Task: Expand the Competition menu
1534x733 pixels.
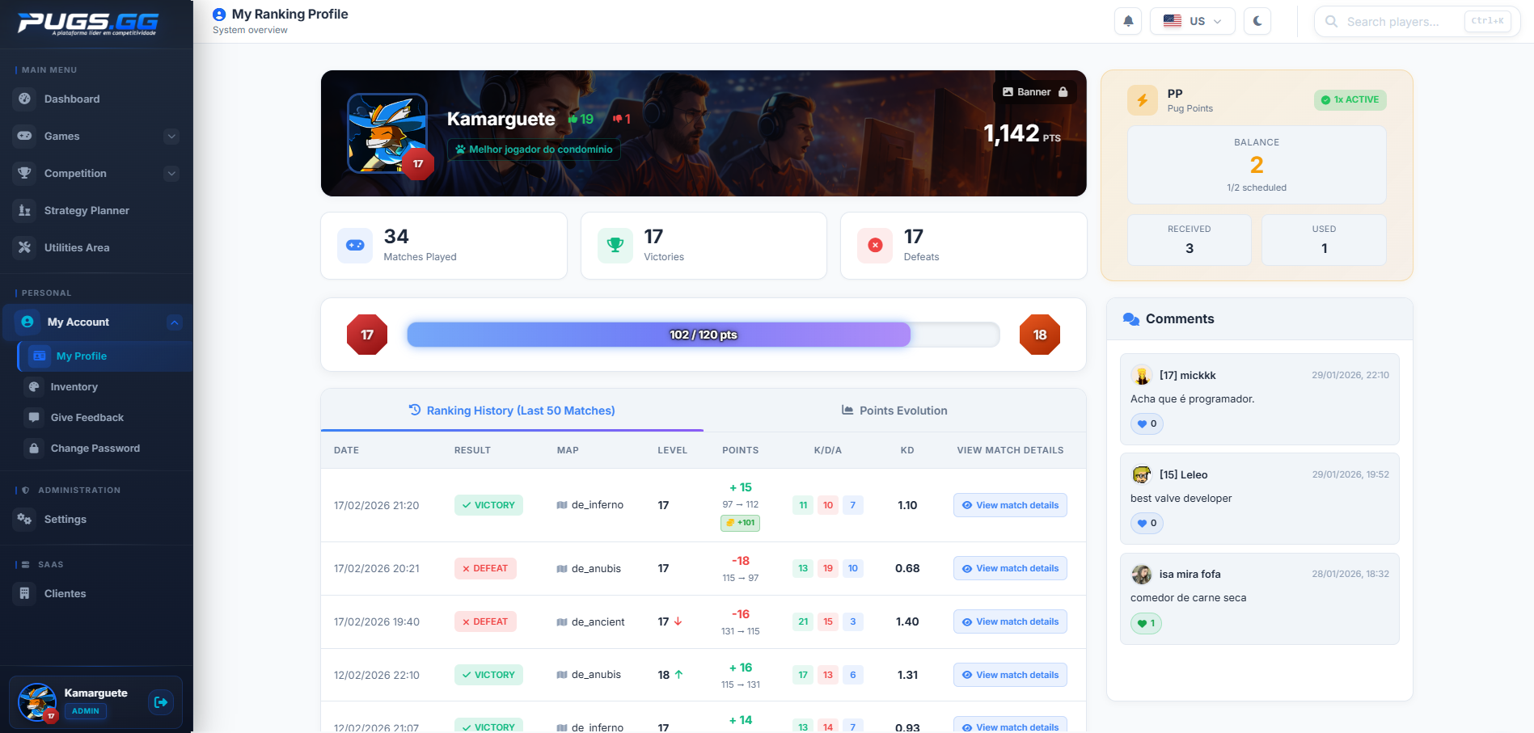Action: (171, 173)
